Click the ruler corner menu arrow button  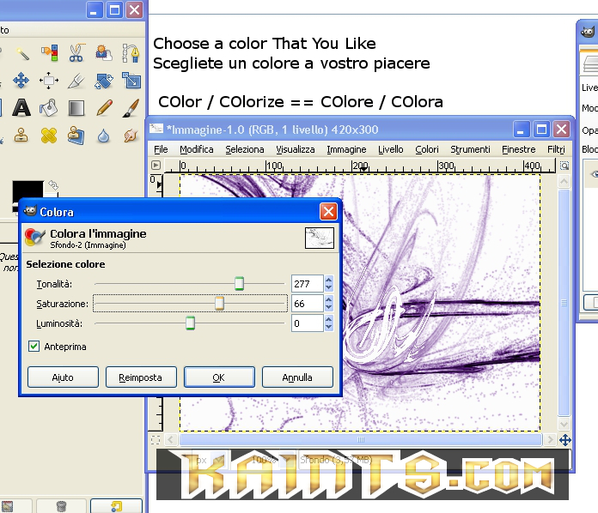[x=156, y=166]
